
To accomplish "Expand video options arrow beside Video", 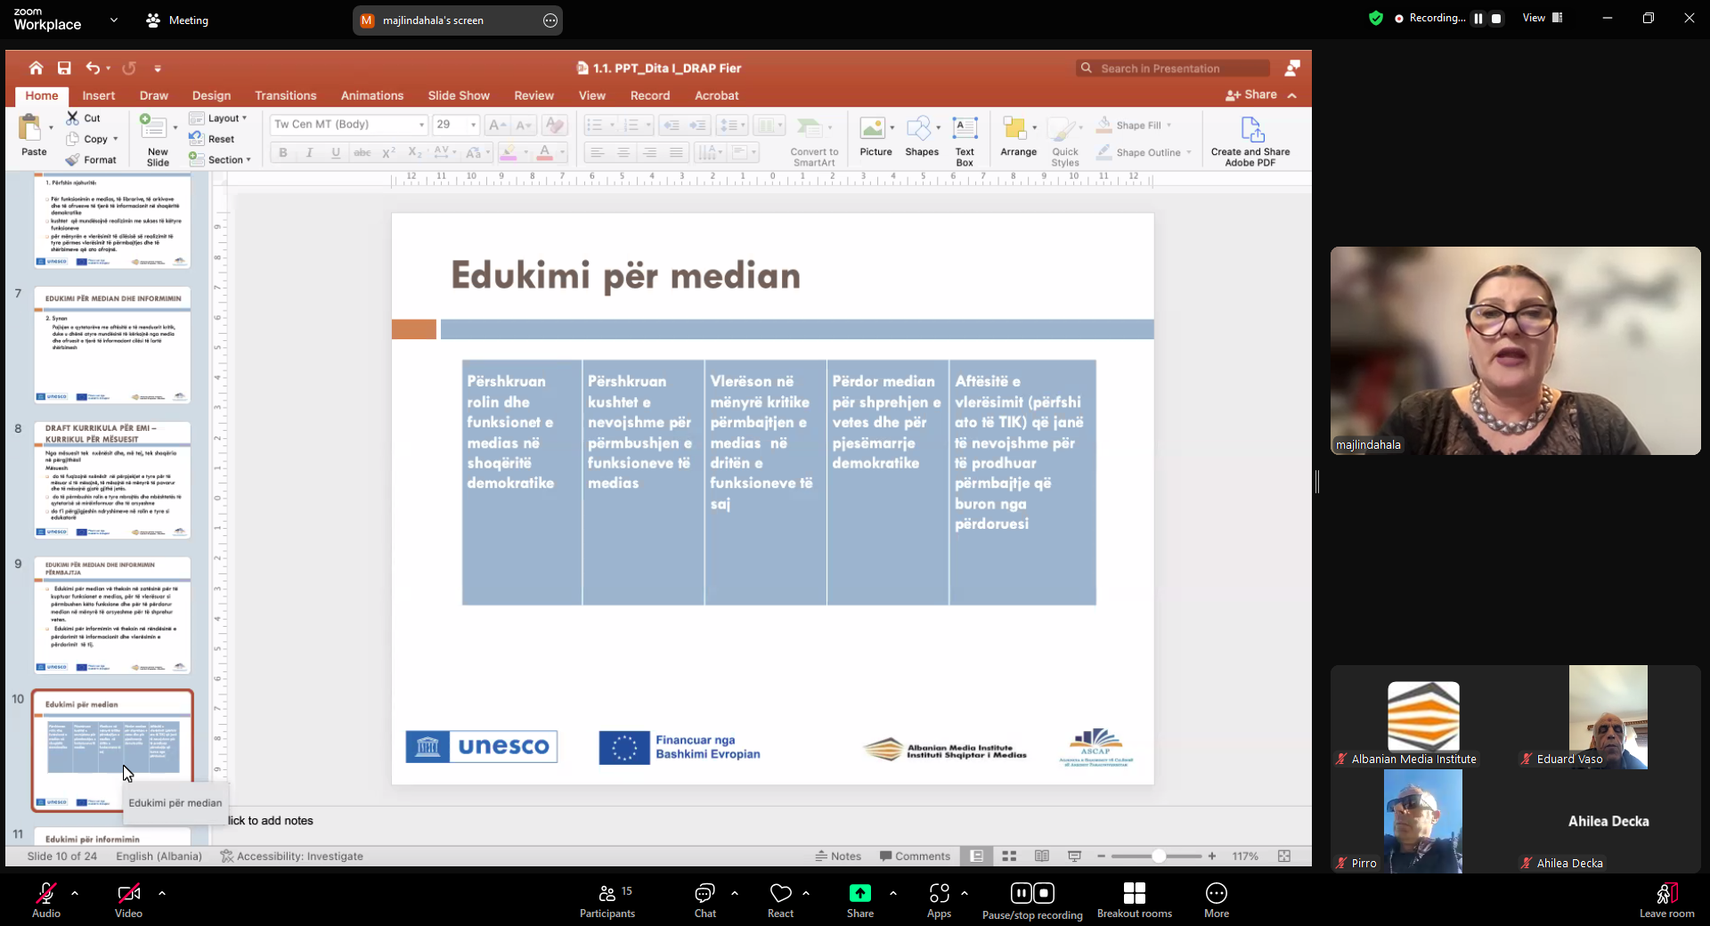I will 162,892.
